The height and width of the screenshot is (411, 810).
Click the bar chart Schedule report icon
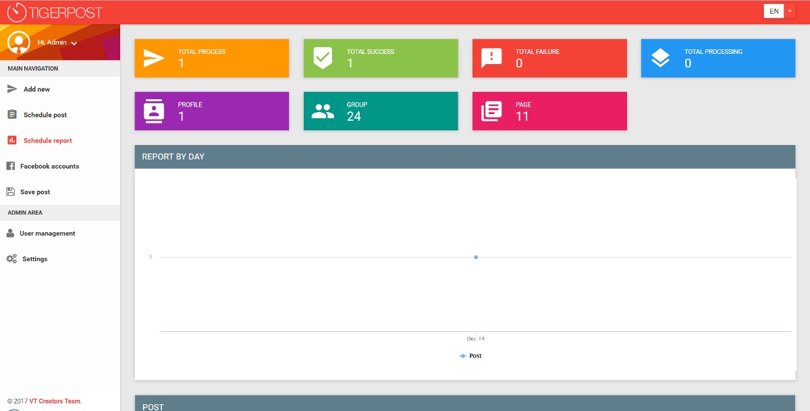point(11,140)
